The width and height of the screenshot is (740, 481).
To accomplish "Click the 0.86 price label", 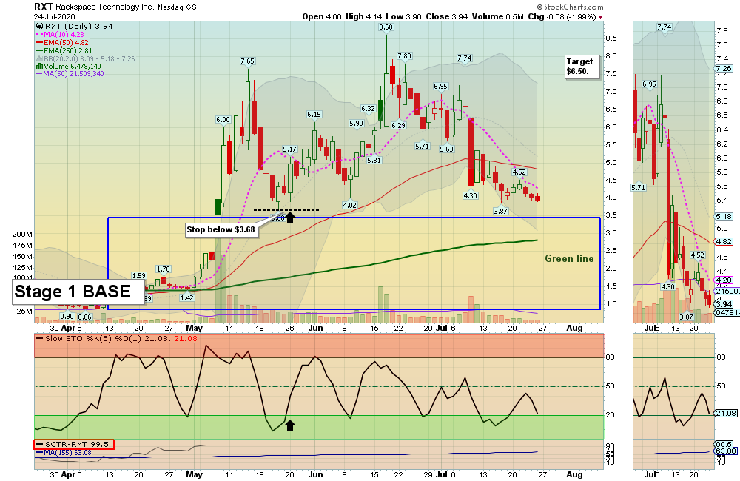I will 84,317.
